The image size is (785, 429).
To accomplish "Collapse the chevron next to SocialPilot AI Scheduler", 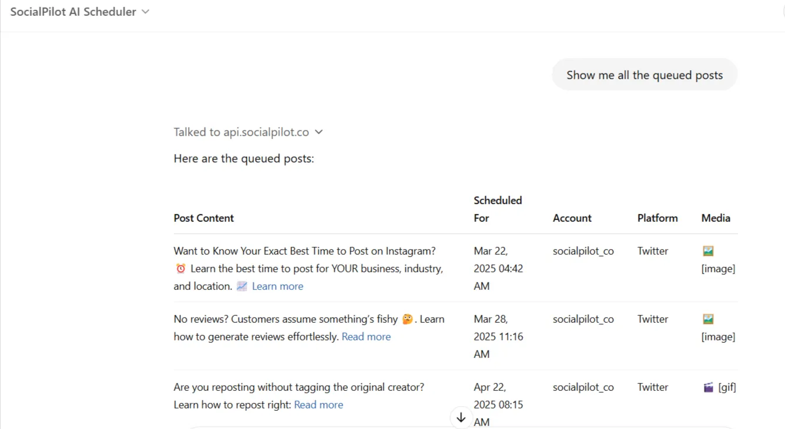I will coord(145,11).
